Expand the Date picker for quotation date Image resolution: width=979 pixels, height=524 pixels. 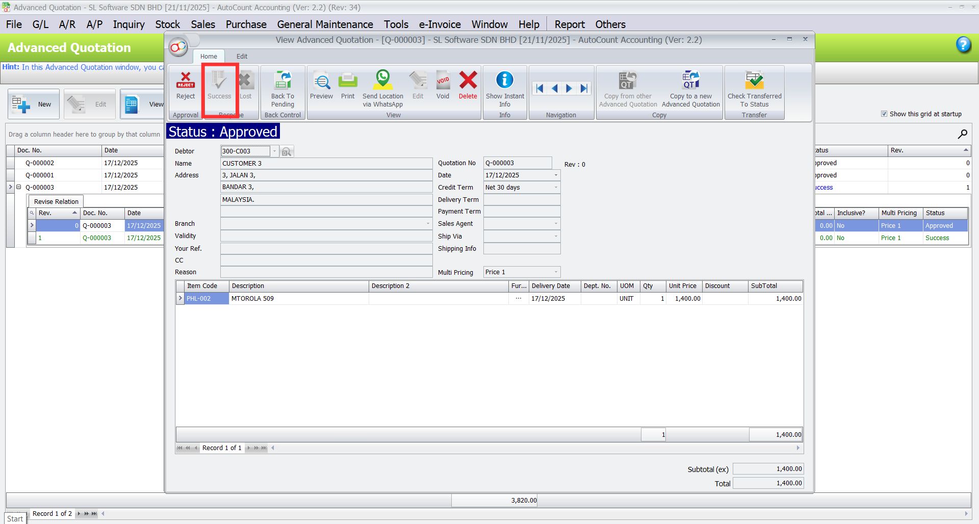click(x=556, y=175)
